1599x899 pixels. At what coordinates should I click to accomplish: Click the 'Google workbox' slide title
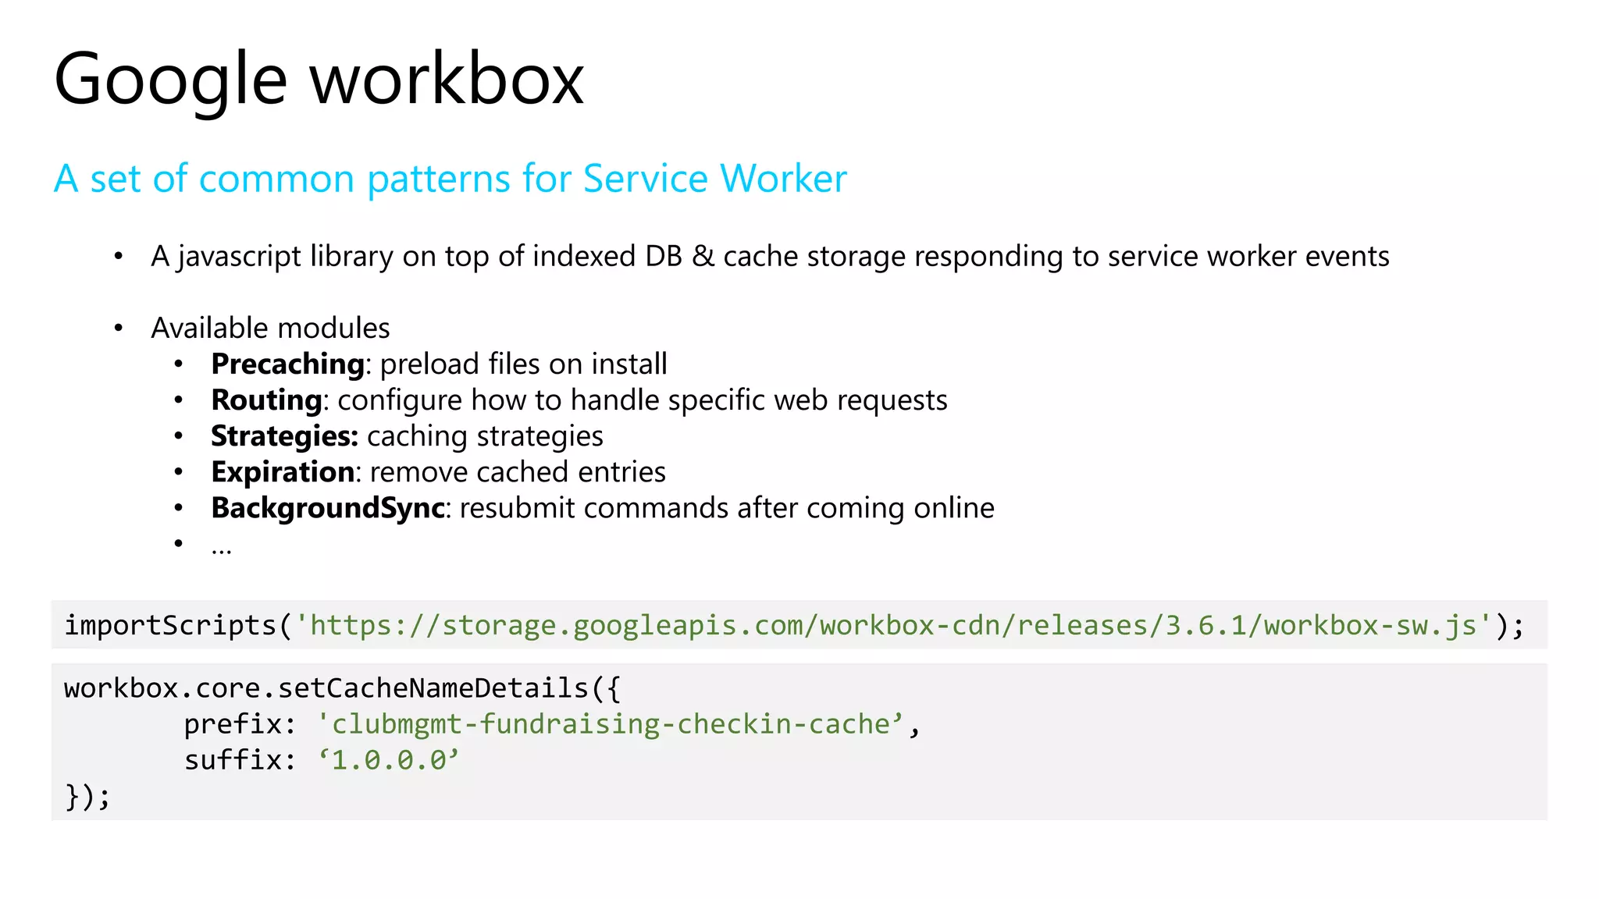coord(319,80)
